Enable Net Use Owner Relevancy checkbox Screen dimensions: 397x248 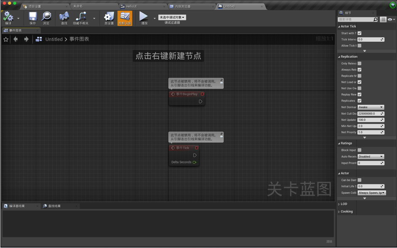click(x=359, y=88)
